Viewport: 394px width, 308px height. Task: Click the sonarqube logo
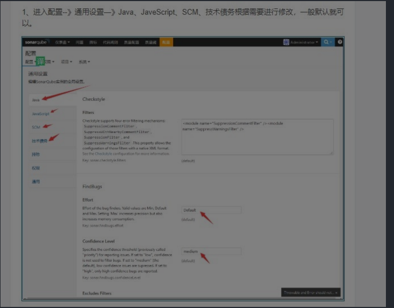[x=36, y=42]
